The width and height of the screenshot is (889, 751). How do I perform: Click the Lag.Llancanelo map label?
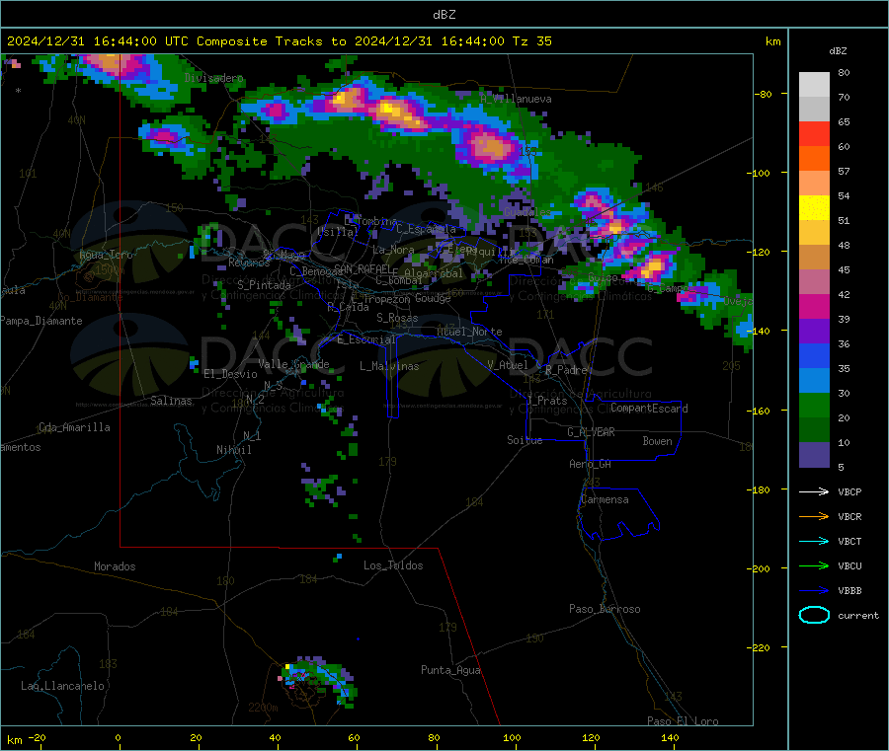62,686
